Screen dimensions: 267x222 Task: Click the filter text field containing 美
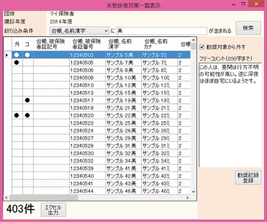click(162, 31)
